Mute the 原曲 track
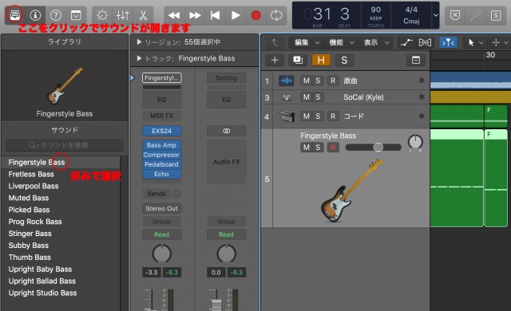 (307, 81)
